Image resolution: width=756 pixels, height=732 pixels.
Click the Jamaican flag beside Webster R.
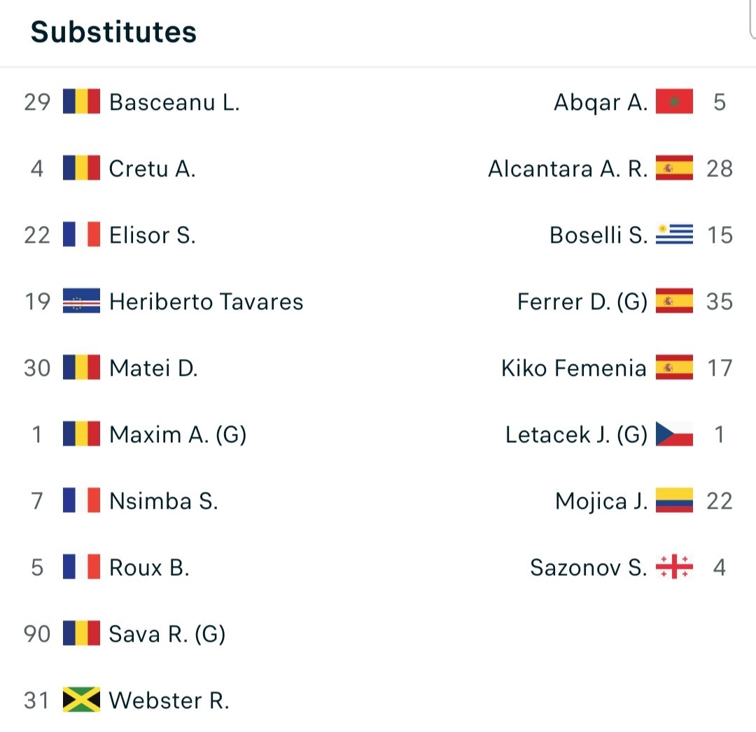coord(81,700)
